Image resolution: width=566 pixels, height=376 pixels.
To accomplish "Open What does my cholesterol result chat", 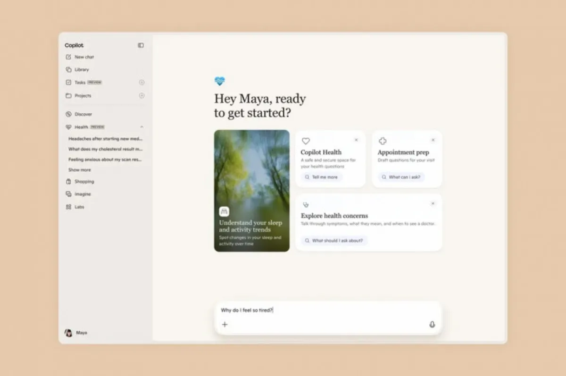I will click(105, 149).
